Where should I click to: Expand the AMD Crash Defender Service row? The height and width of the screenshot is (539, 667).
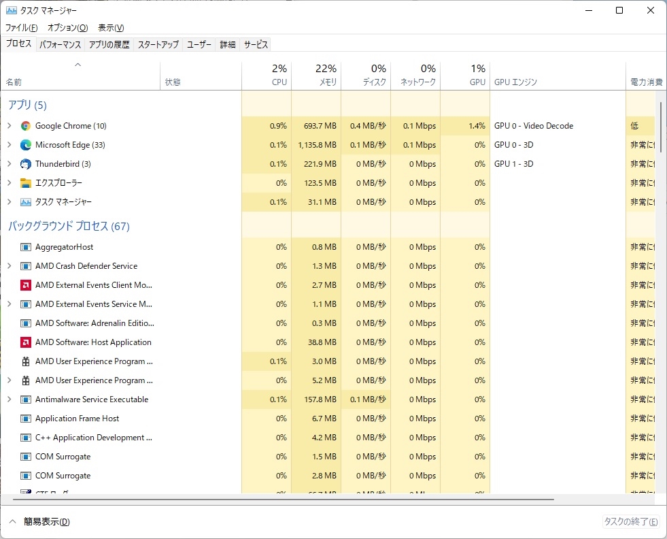(10, 266)
